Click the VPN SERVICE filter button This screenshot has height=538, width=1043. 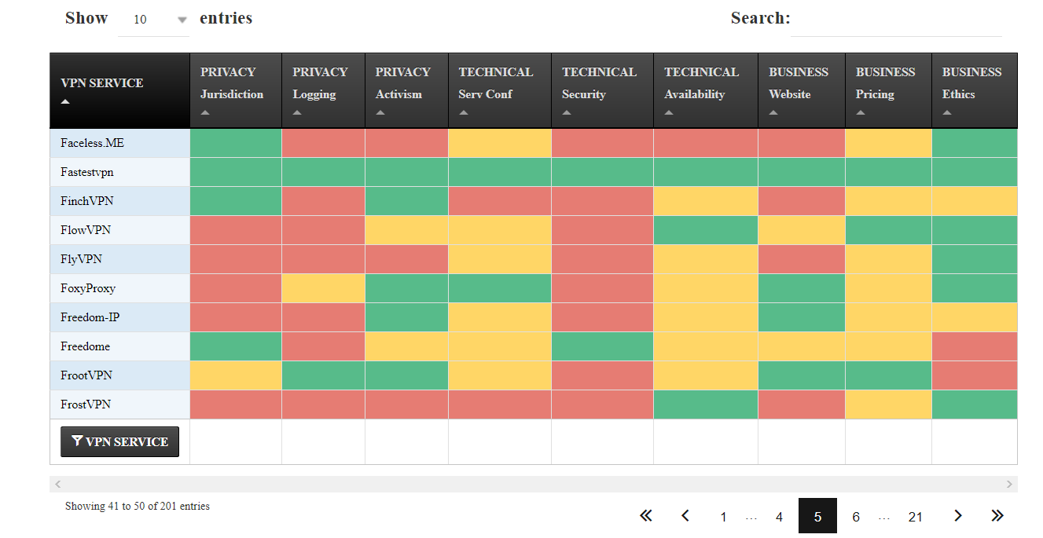(x=119, y=441)
